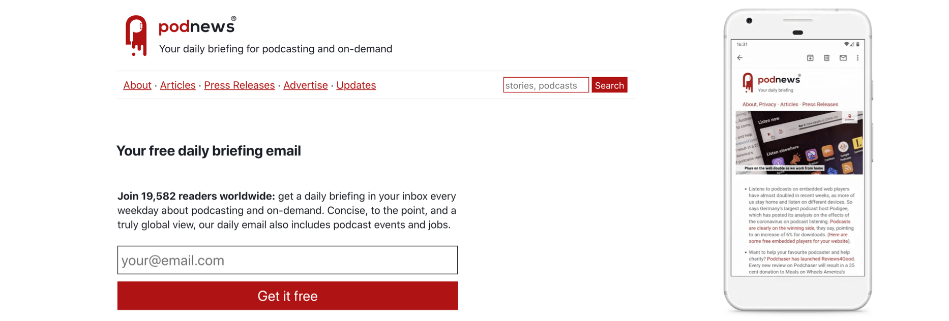Tap the envelope mark-unread icon in phone
949x321 pixels.
point(843,58)
